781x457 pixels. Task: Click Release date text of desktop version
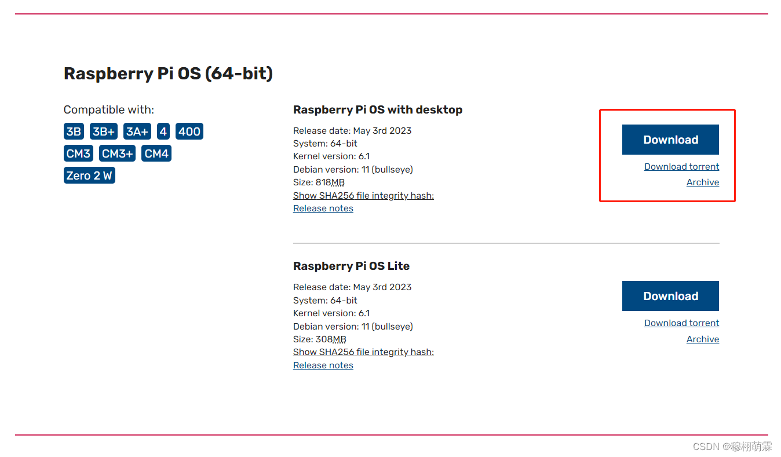[x=352, y=130]
